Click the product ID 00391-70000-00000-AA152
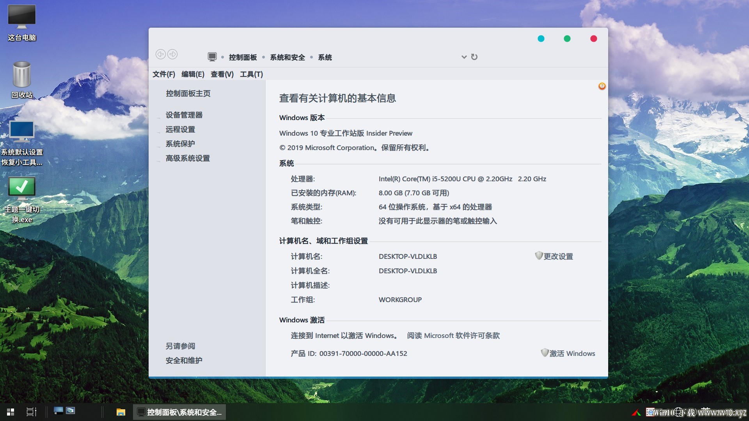Image resolution: width=749 pixels, height=421 pixels. (363, 353)
